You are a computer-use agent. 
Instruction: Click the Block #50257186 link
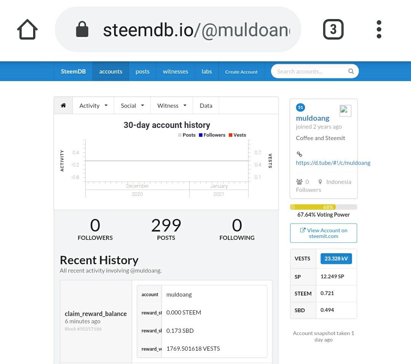point(83,329)
